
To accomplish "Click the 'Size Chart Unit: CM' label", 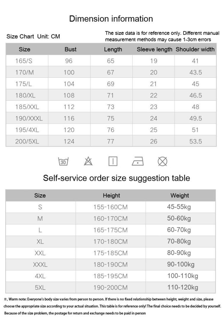I will pyautogui.click(x=33, y=37).
